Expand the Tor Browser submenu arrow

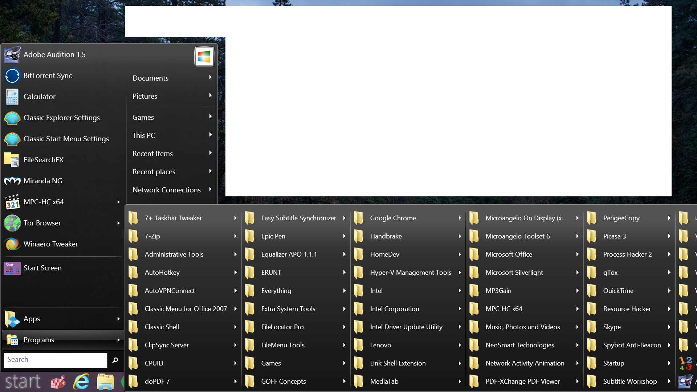click(x=118, y=223)
